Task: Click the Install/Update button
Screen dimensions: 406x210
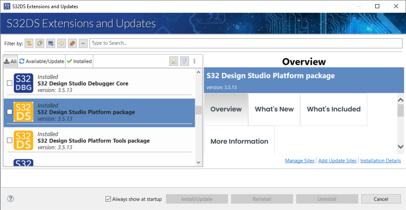Action: (x=197, y=199)
